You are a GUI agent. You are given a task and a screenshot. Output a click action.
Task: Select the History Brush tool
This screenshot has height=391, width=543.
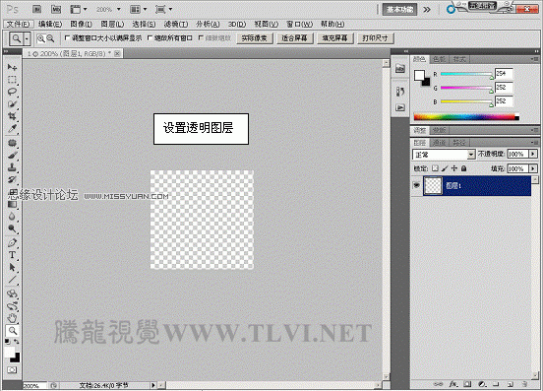tap(12, 179)
